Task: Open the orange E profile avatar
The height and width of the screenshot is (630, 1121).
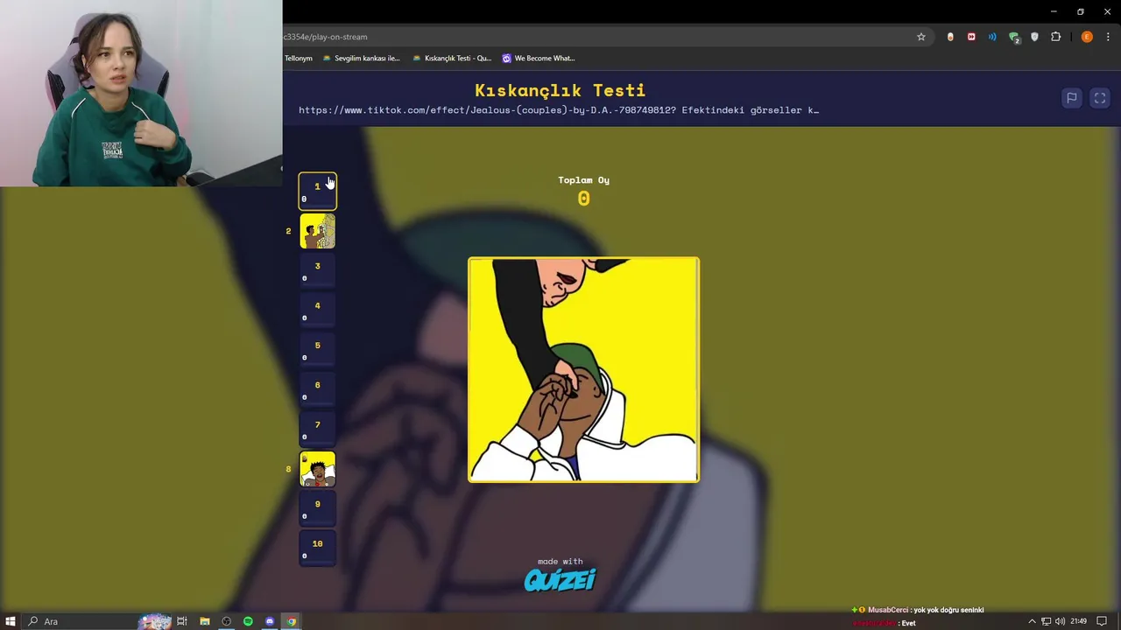Action: 1087,37
